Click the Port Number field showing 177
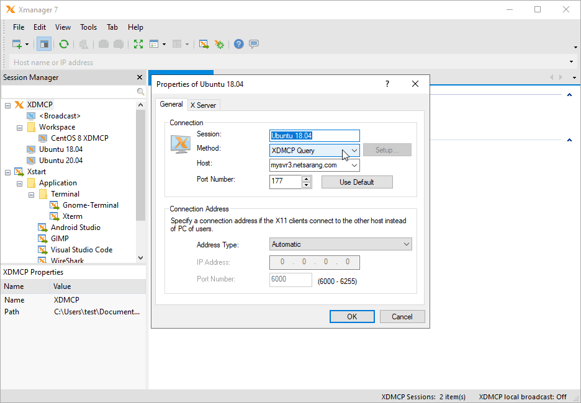Screen dimensions: 581x403 tap(286, 182)
